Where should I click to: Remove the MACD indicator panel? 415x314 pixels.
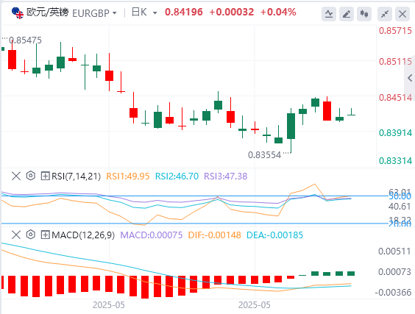point(16,235)
